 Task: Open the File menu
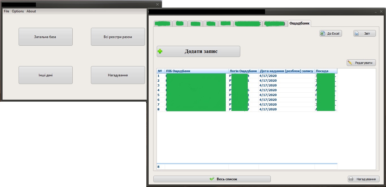(x=6, y=11)
